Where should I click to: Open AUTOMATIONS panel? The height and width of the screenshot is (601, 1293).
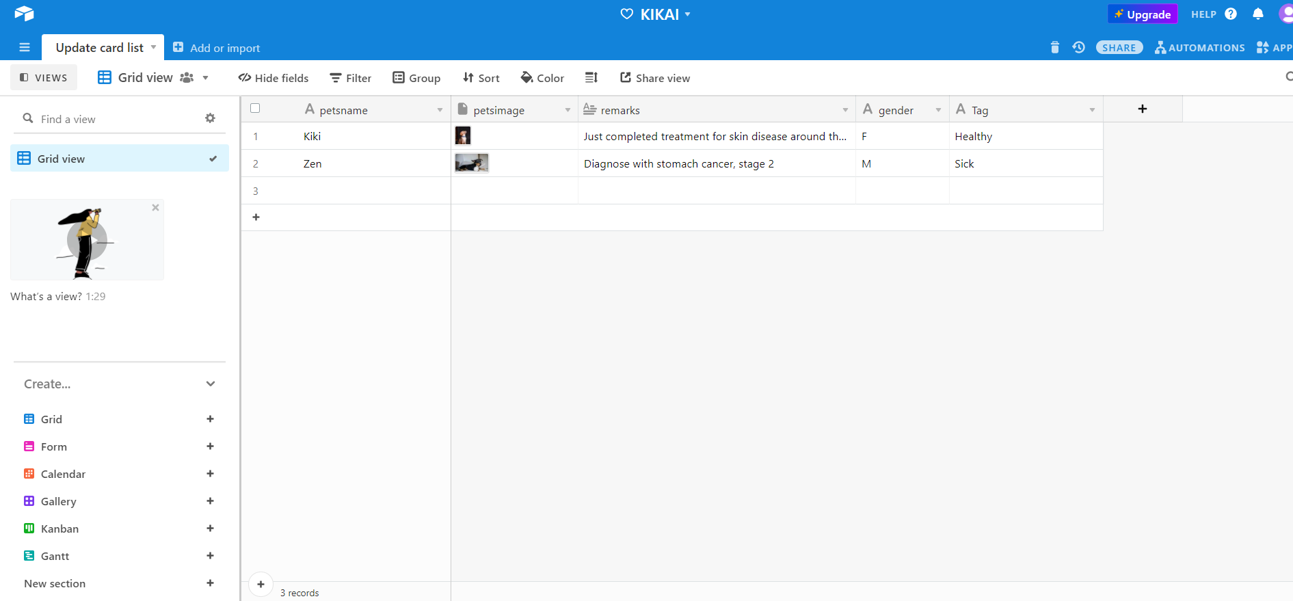pyautogui.click(x=1200, y=47)
